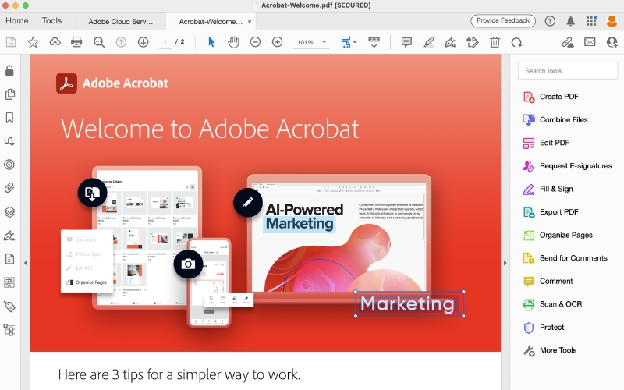Open the Attachments paperclip panel
The width and height of the screenshot is (624, 390).
[x=9, y=188]
